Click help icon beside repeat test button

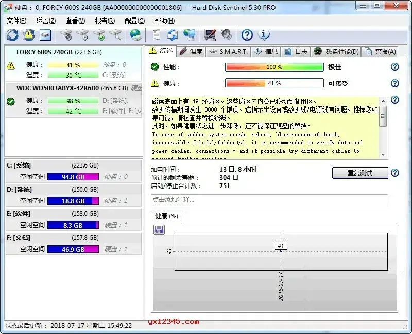pos(395,173)
